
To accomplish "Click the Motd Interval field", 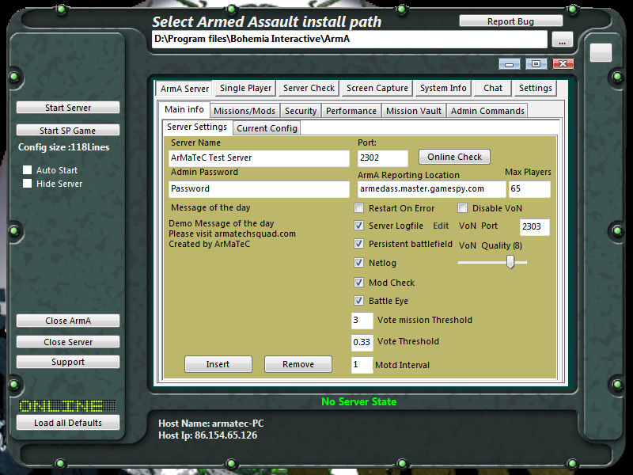I will coord(362,365).
